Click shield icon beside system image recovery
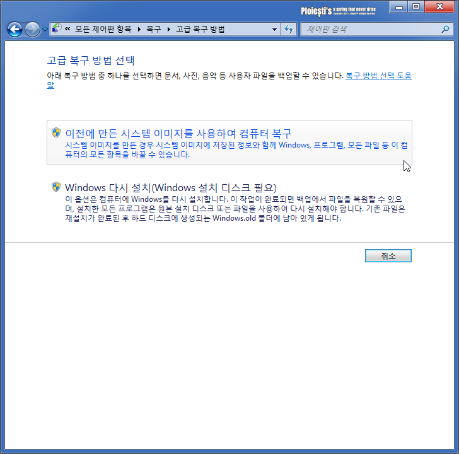Image resolution: width=459 pixels, height=454 pixels. tap(56, 132)
